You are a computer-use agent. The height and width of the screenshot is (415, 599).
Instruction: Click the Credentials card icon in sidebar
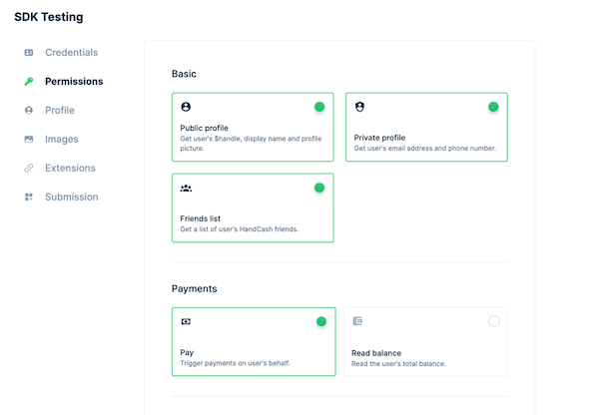tap(29, 52)
